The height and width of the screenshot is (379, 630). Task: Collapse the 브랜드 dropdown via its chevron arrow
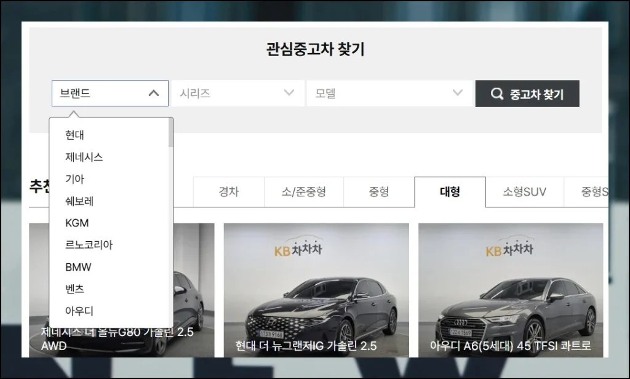pyautogui.click(x=153, y=94)
